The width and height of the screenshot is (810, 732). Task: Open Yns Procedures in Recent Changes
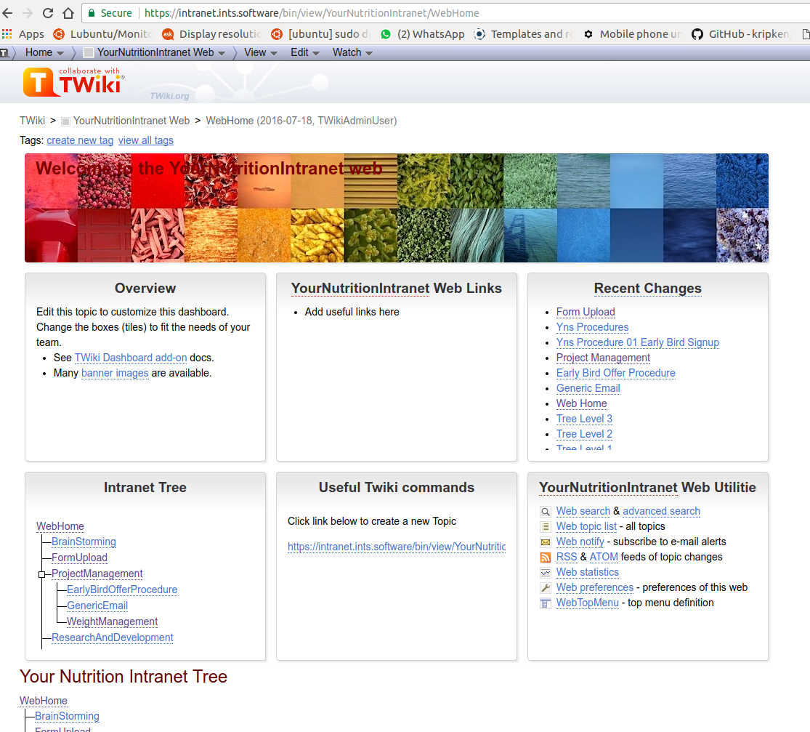592,327
